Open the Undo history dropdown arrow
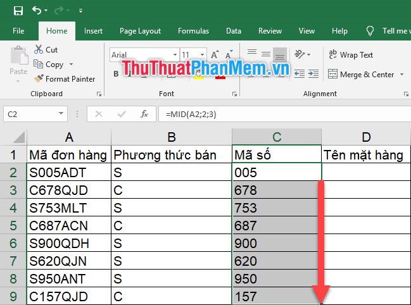The height and width of the screenshot is (305, 411). [x=46, y=11]
